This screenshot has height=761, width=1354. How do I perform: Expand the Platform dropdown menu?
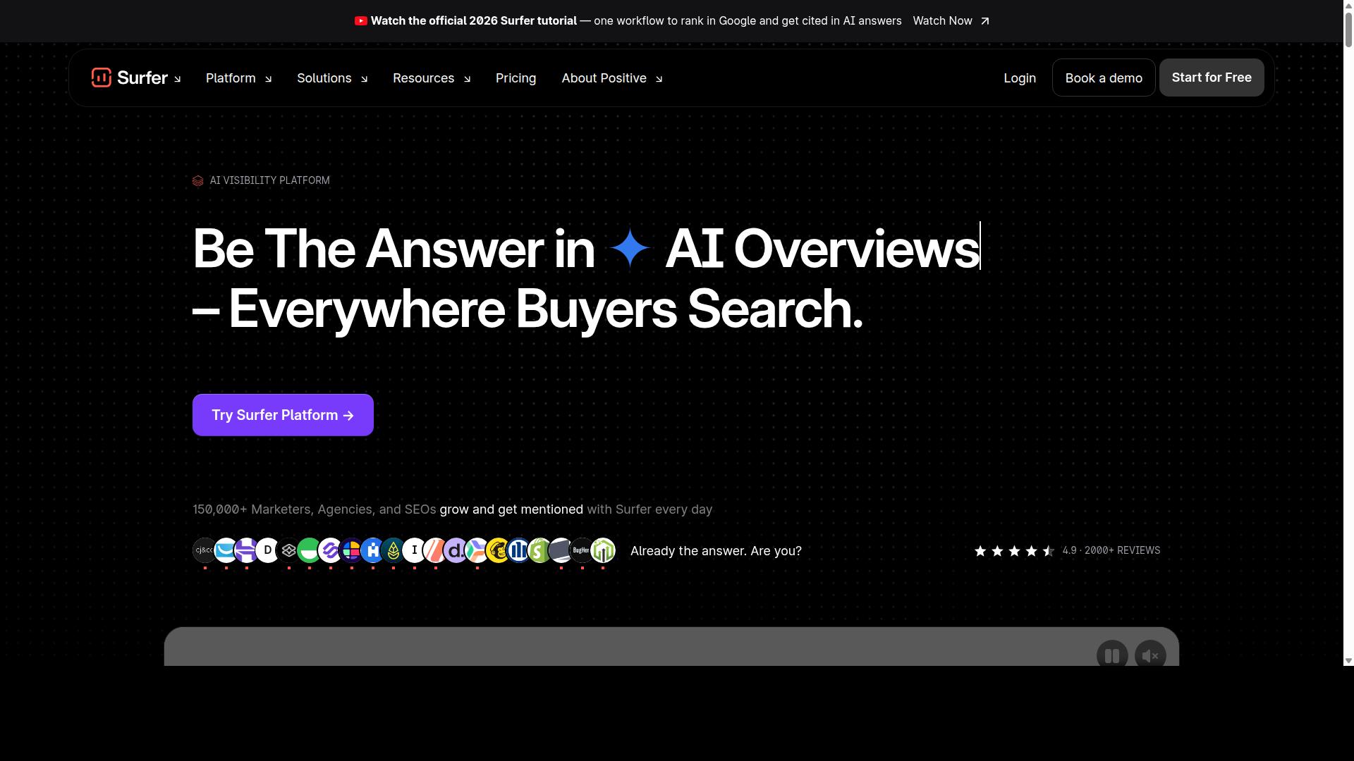238,78
